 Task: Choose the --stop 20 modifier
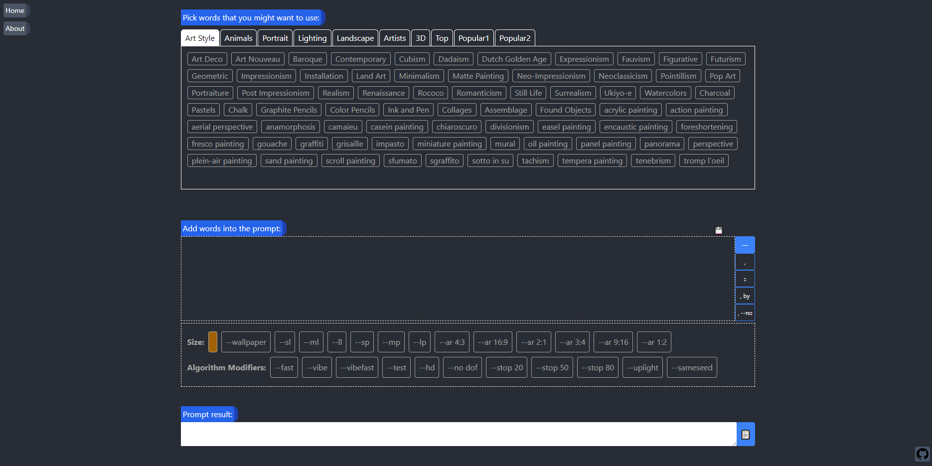tap(506, 367)
